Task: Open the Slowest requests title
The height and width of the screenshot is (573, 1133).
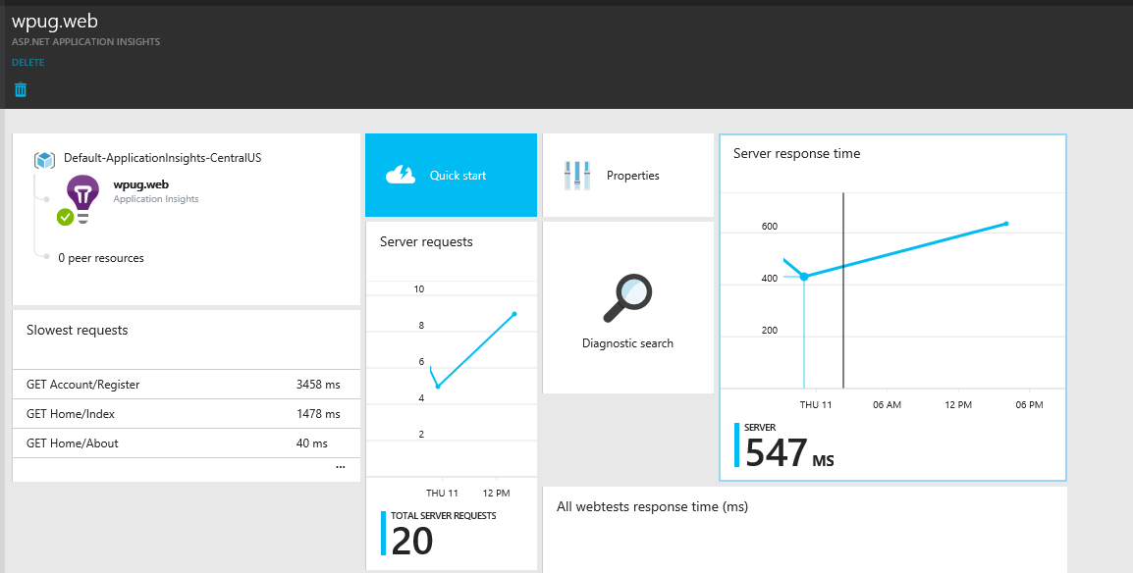Action: (78, 330)
